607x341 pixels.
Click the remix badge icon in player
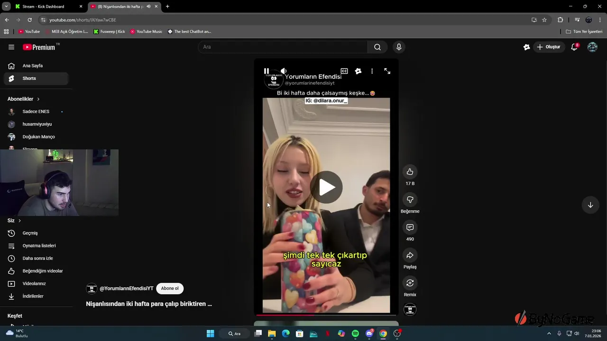click(x=358, y=71)
